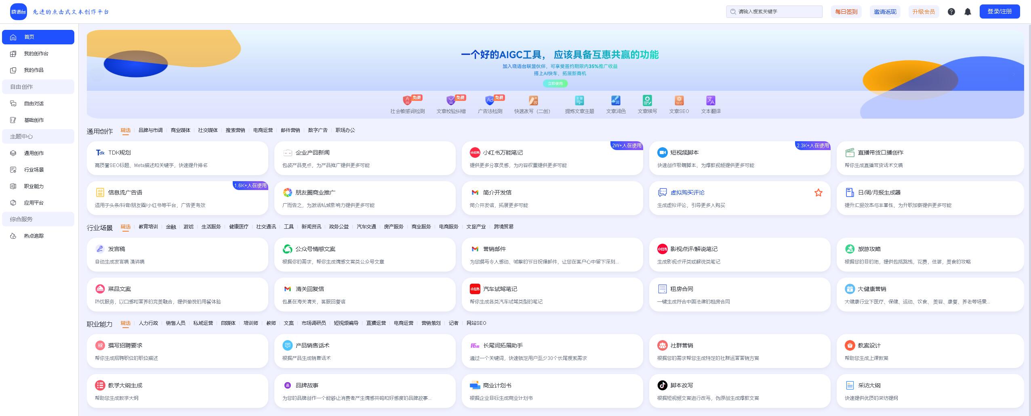Open the 文章SEO icon

pyautogui.click(x=679, y=100)
